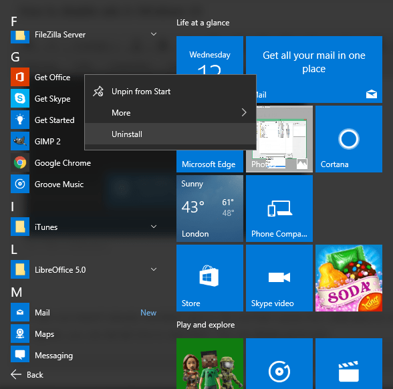Viewport: 393px width, 389px height.
Task: Launch GIMP 2 from the app list
Action: click(47, 142)
